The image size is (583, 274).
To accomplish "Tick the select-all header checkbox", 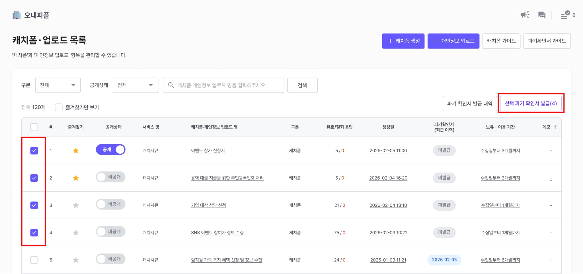I will 34,127.
